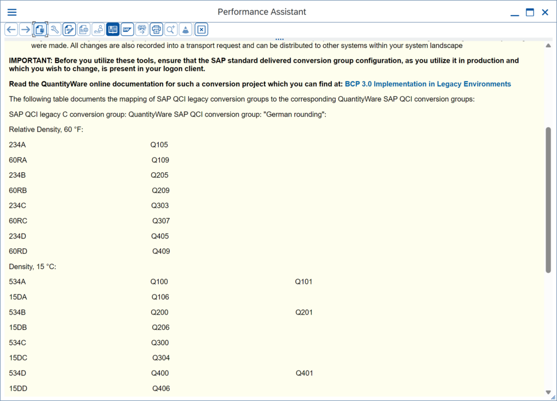Toggle the open book documentation icon
Viewport: 557px width, 401px height.
point(113,29)
